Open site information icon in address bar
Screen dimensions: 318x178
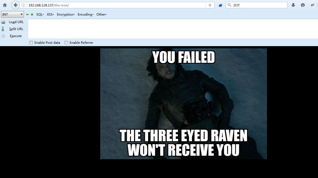23,5
